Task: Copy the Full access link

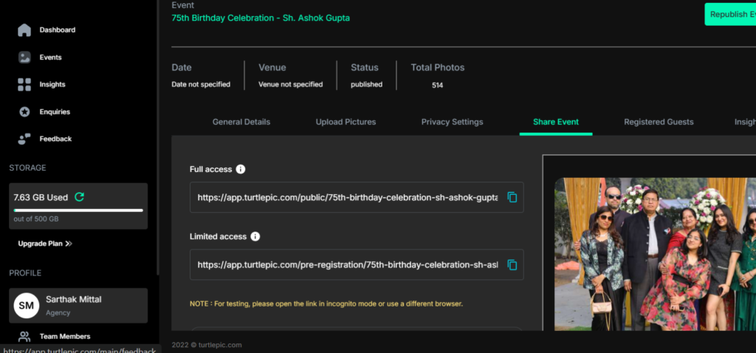Action: click(x=512, y=198)
